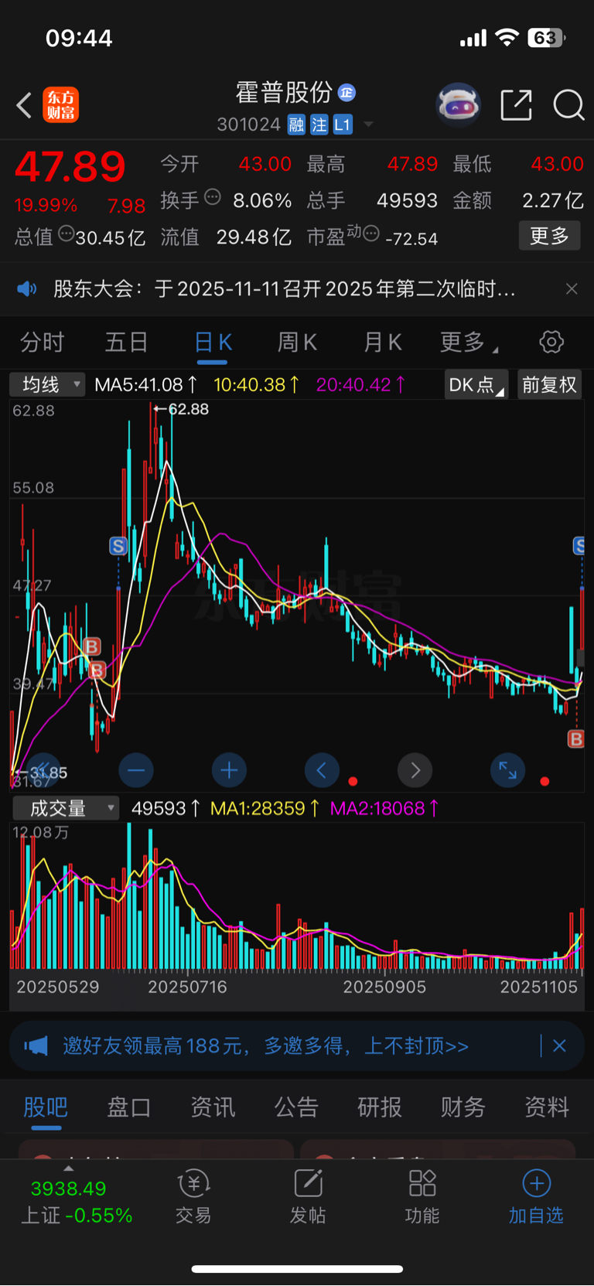Viewport: 594px width, 1286px height.
Task: Tap the MA5:41.08 value
Action: coord(145,384)
